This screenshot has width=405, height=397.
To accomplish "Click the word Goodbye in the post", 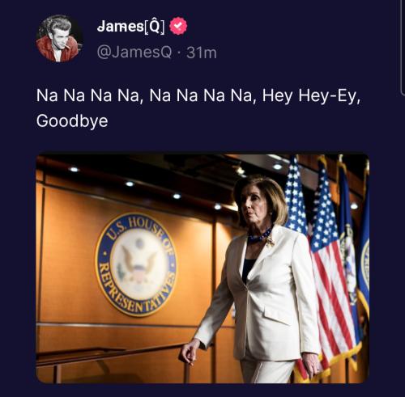I will tap(72, 120).
